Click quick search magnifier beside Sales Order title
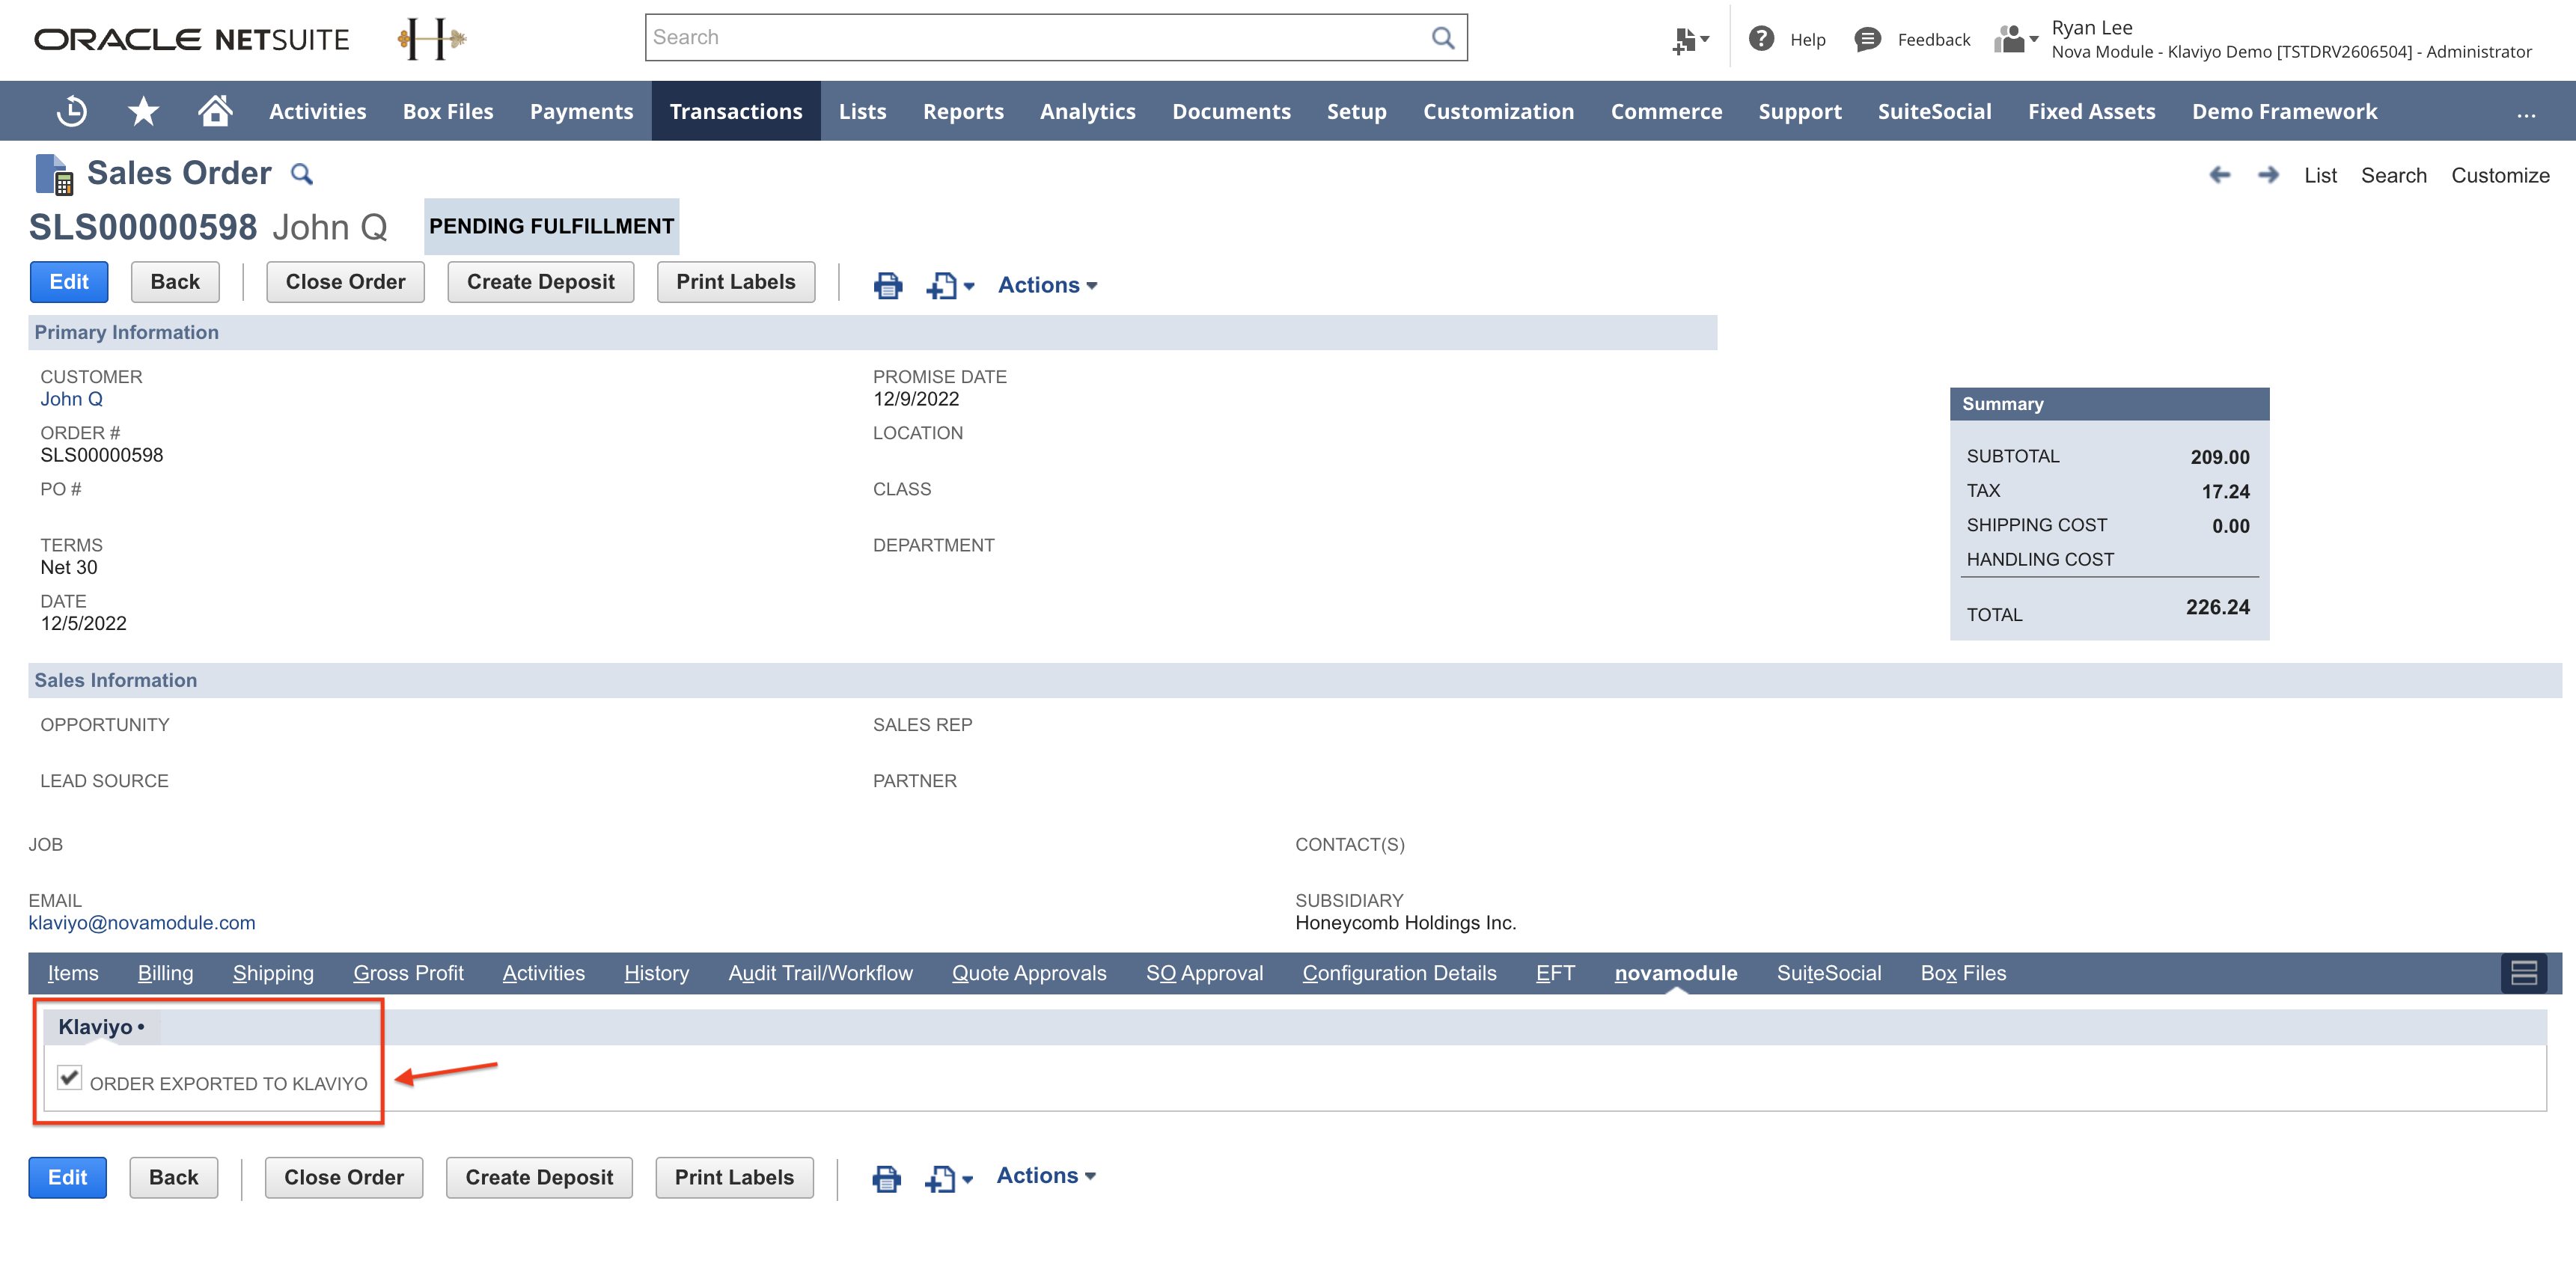The width and height of the screenshot is (2576, 1287). [x=301, y=174]
